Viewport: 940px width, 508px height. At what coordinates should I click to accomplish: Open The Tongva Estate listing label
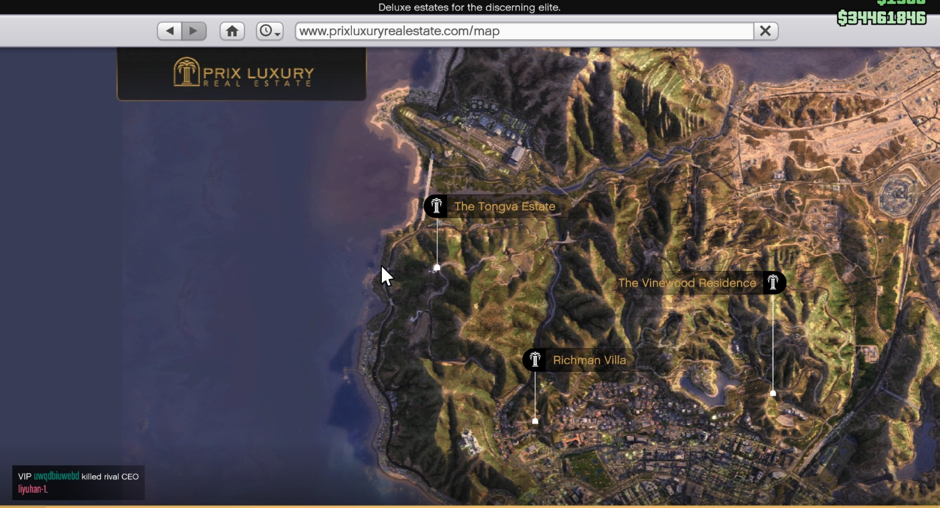505,207
